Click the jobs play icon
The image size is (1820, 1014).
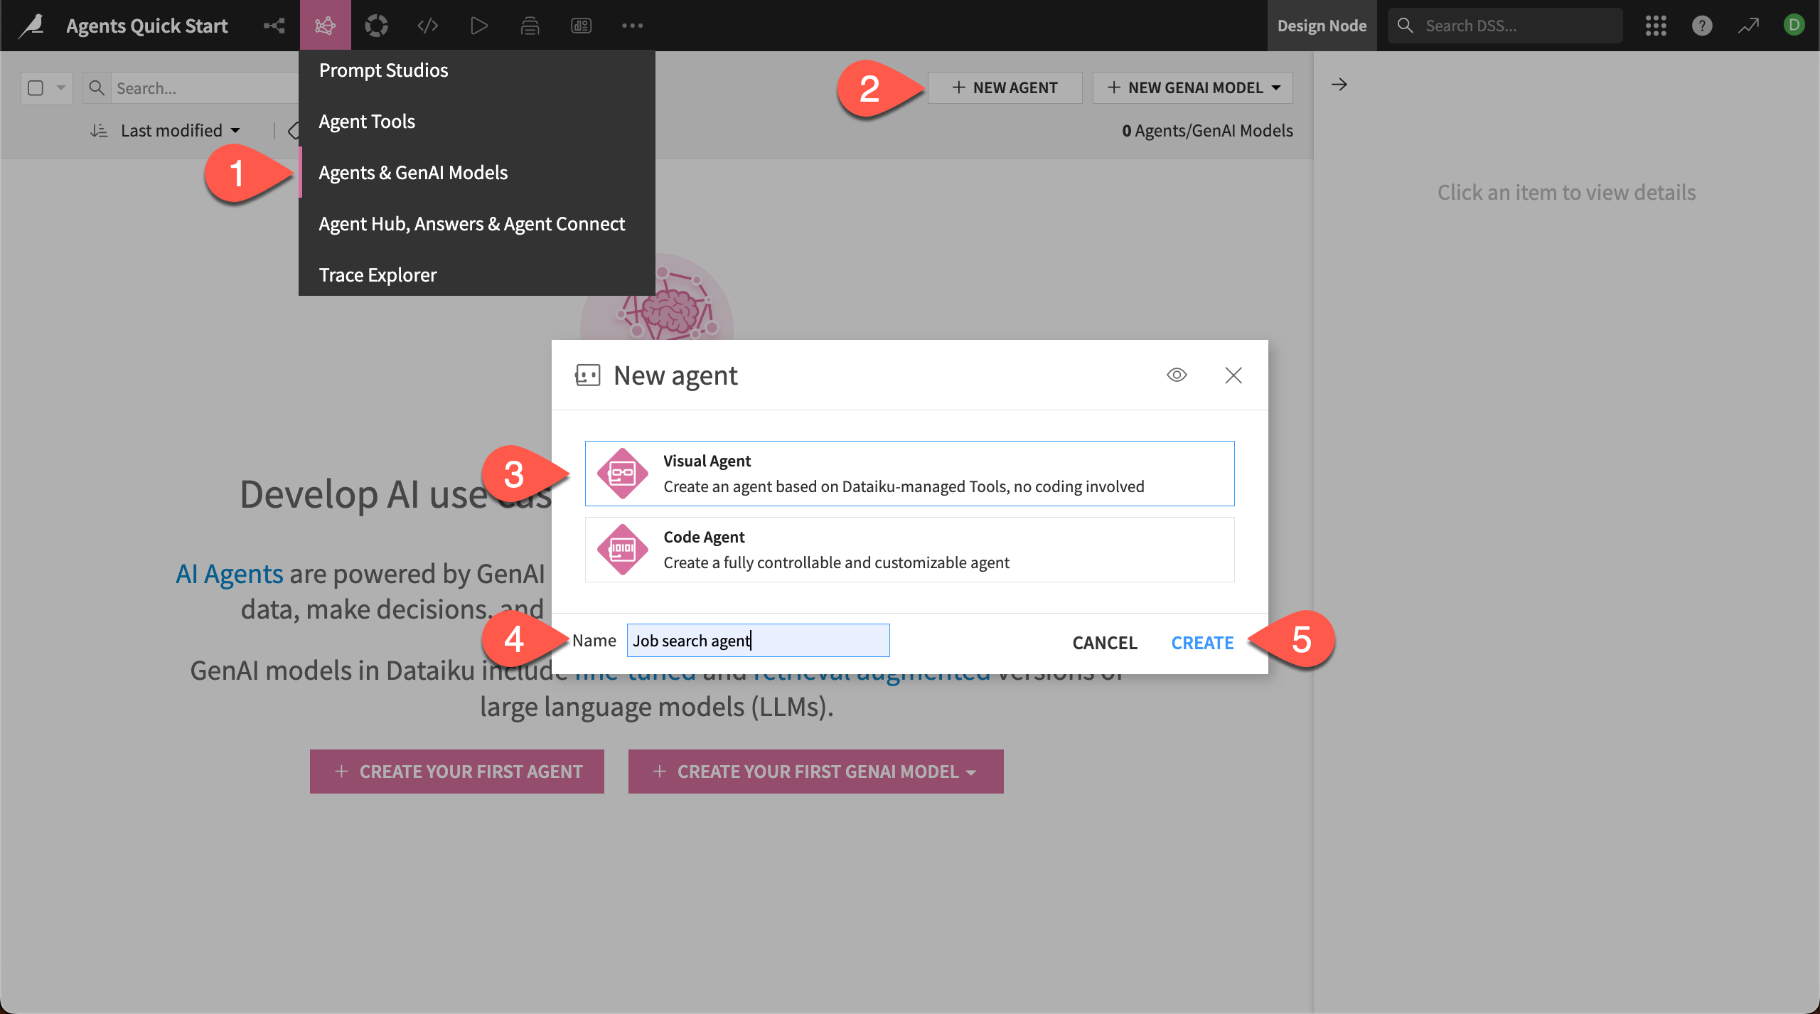[x=478, y=25]
